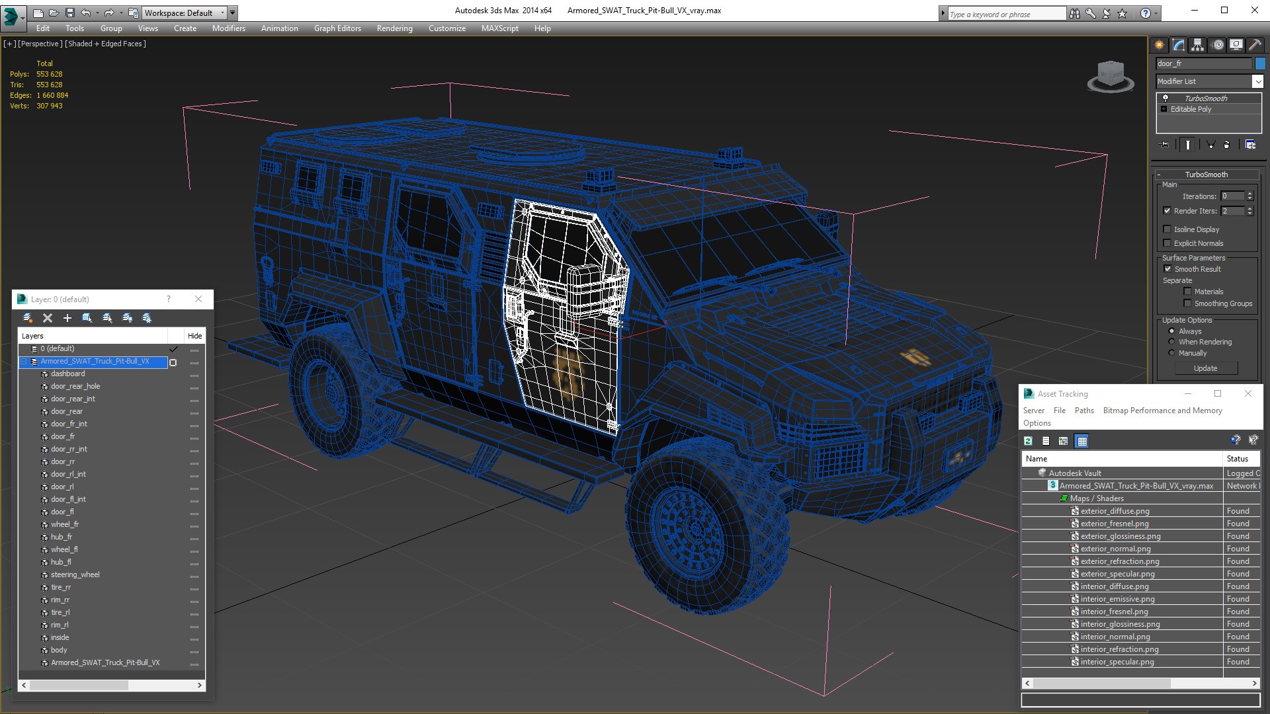Open the Rendering menu
The width and height of the screenshot is (1270, 714).
tap(395, 28)
